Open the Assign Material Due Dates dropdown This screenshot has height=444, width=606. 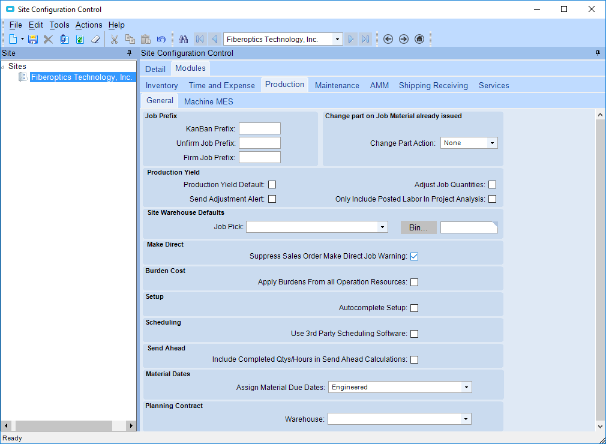pos(466,387)
